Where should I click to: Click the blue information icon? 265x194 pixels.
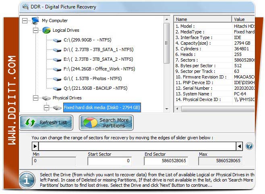[27, 180]
